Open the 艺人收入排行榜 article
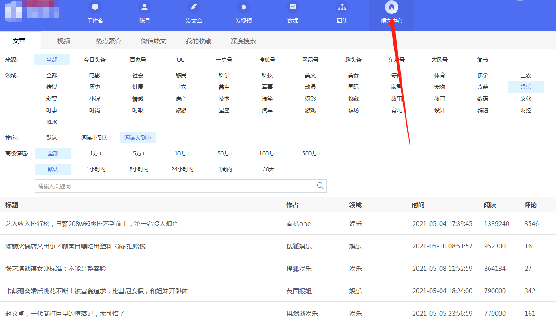 (x=92, y=224)
